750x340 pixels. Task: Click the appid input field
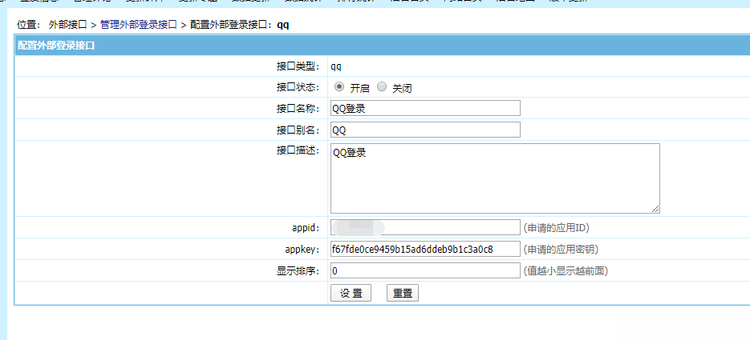[425, 227]
